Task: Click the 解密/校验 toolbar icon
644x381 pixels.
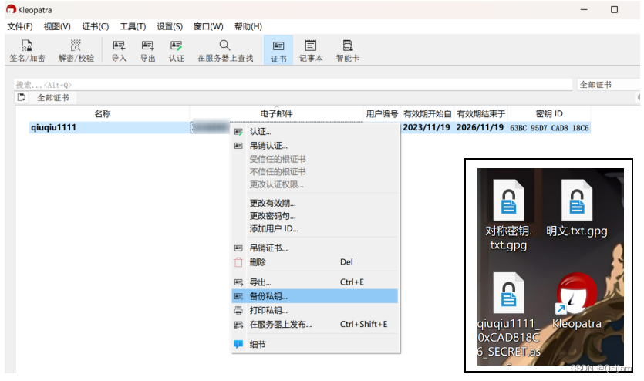Action: 76,50
